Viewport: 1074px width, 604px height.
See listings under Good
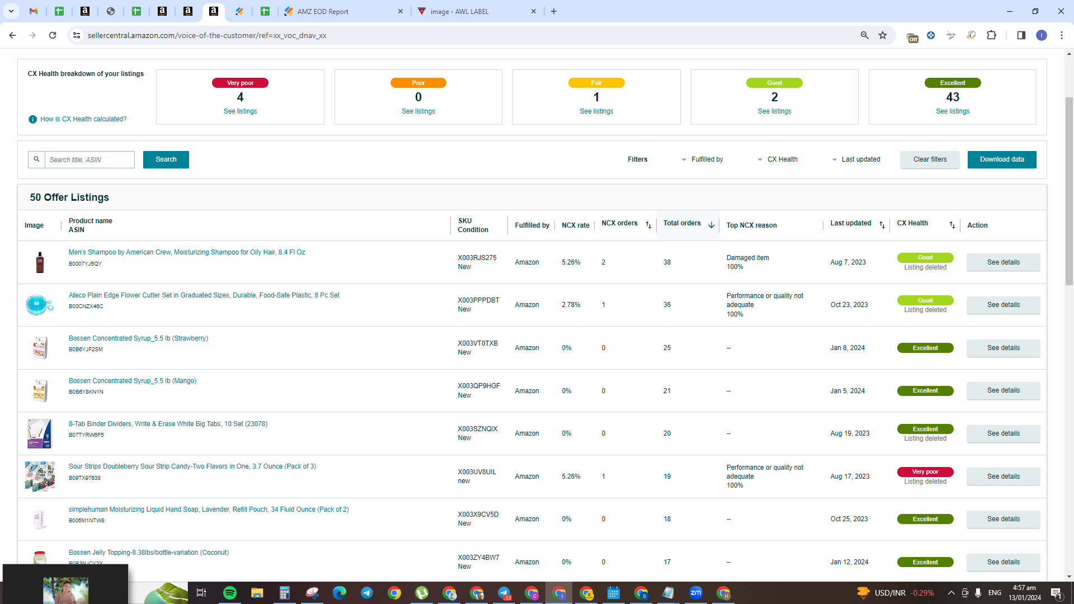click(774, 111)
